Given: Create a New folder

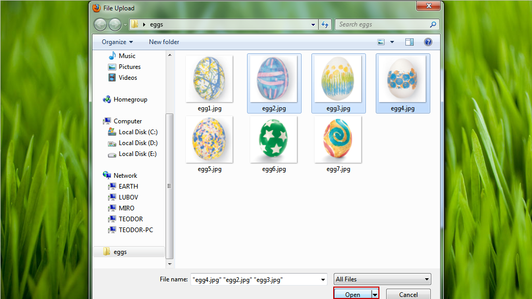Looking at the screenshot, I should pos(164,42).
